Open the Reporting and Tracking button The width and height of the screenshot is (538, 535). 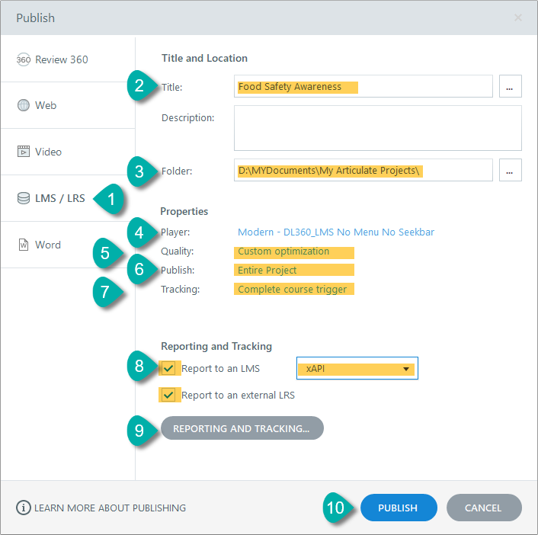click(x=242, y=428)
